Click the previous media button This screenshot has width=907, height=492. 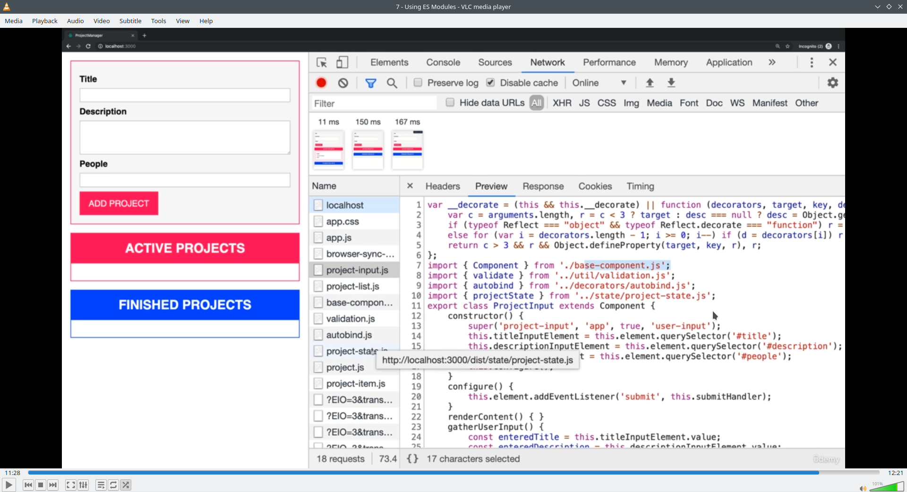(x=28, y=485)
